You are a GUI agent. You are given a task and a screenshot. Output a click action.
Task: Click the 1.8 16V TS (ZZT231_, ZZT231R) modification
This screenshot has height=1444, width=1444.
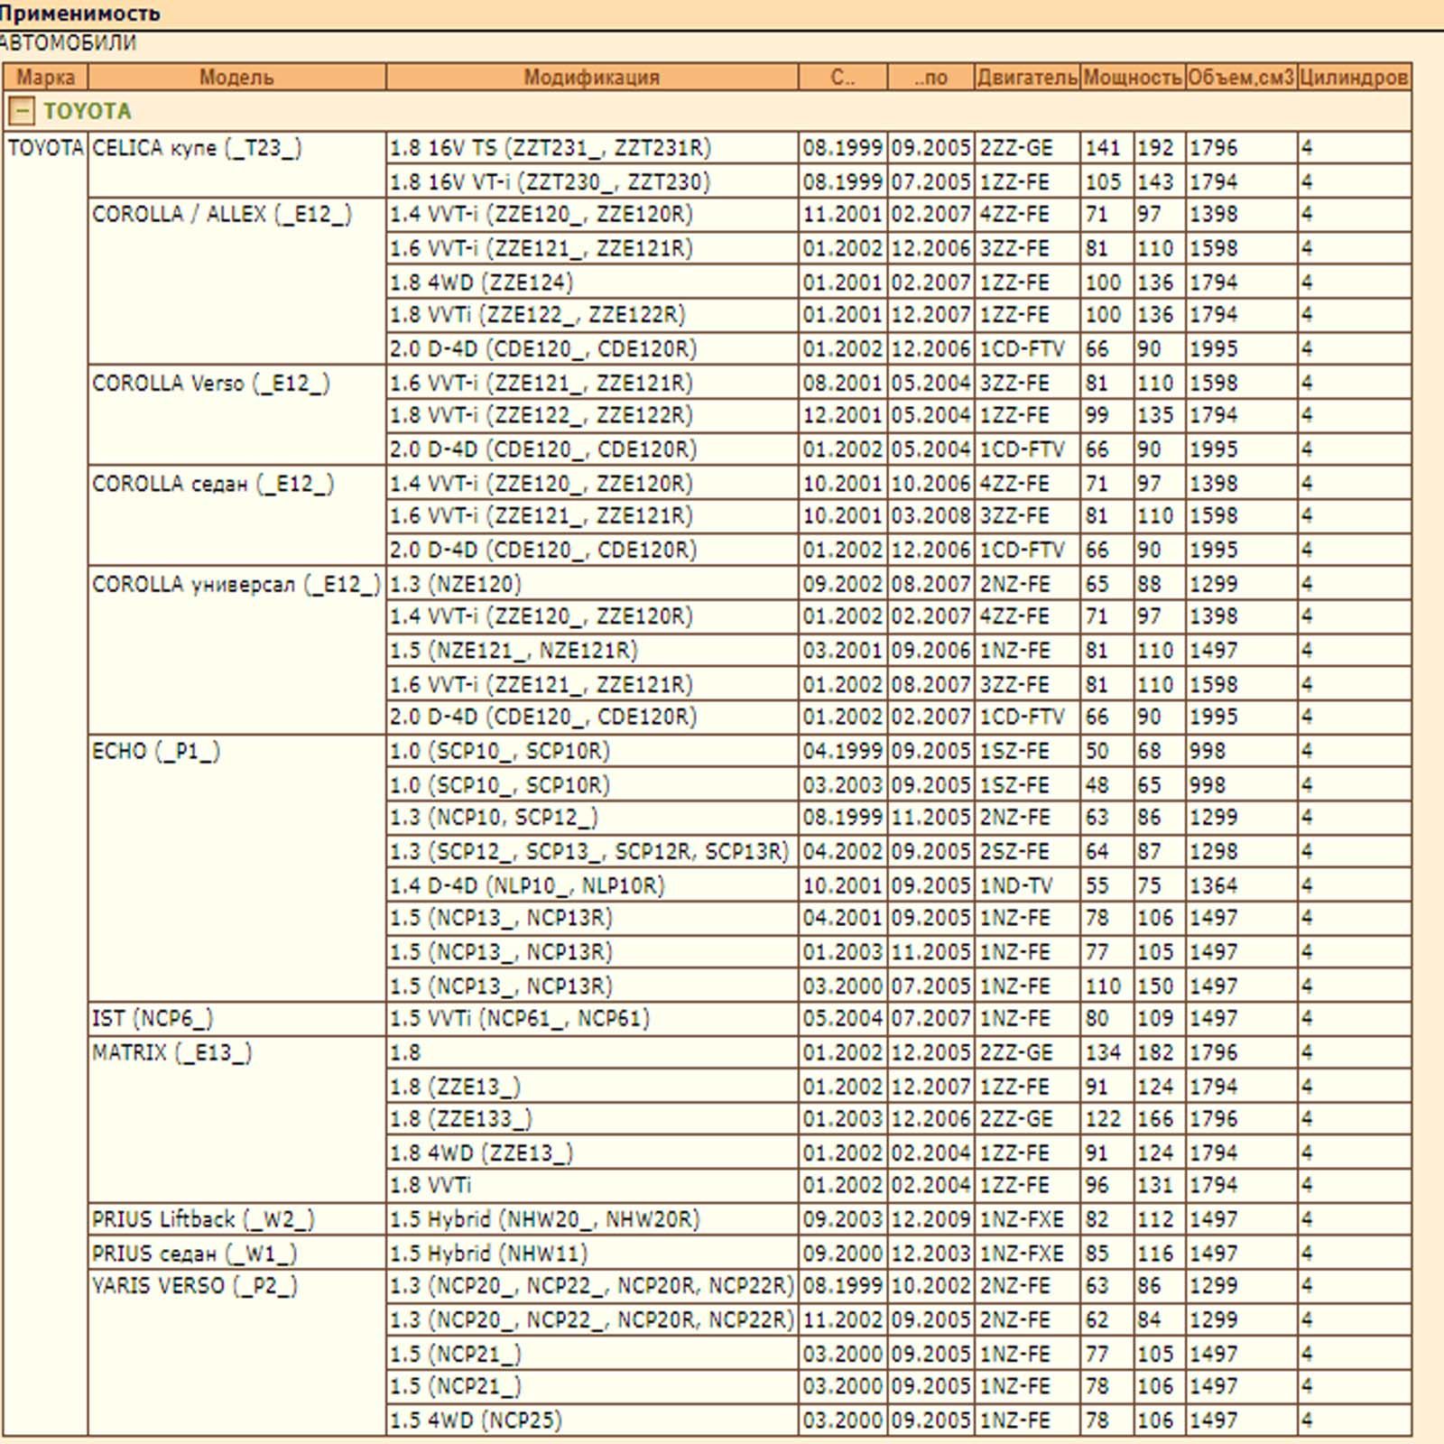(551, 148)
